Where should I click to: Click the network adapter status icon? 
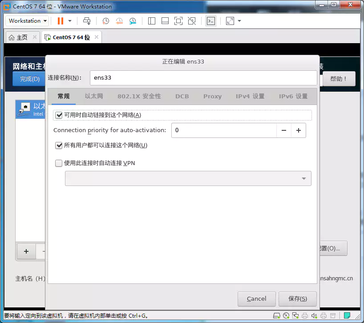point(295,316)
